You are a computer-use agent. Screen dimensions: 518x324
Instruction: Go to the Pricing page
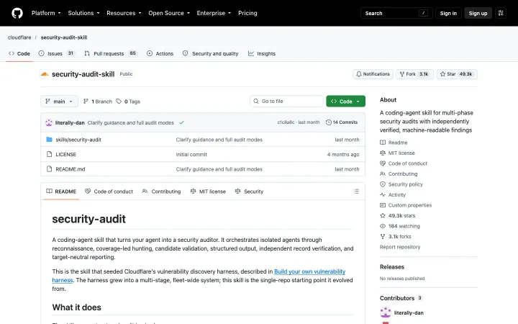tap(247, 13)
